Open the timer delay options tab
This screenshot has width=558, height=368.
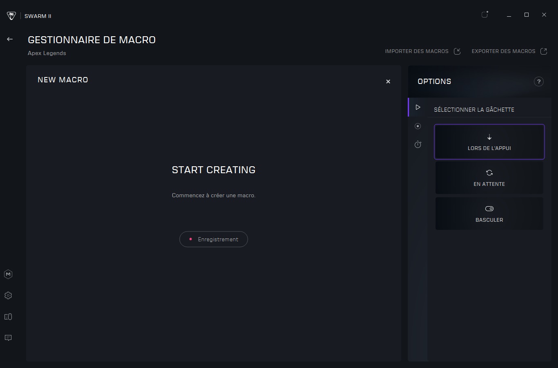pos(418,144)
